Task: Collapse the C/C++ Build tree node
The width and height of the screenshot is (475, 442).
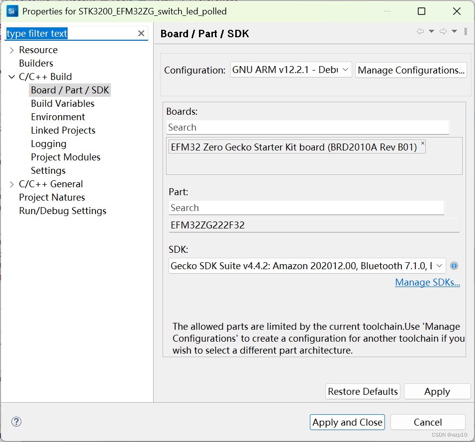Action: (12, 77)
